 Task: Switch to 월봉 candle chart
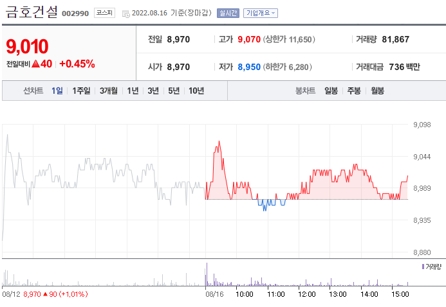pos(377,91)
